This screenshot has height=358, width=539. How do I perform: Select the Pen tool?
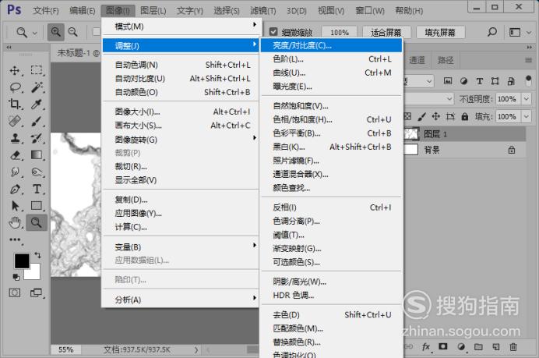click(15, 189)
